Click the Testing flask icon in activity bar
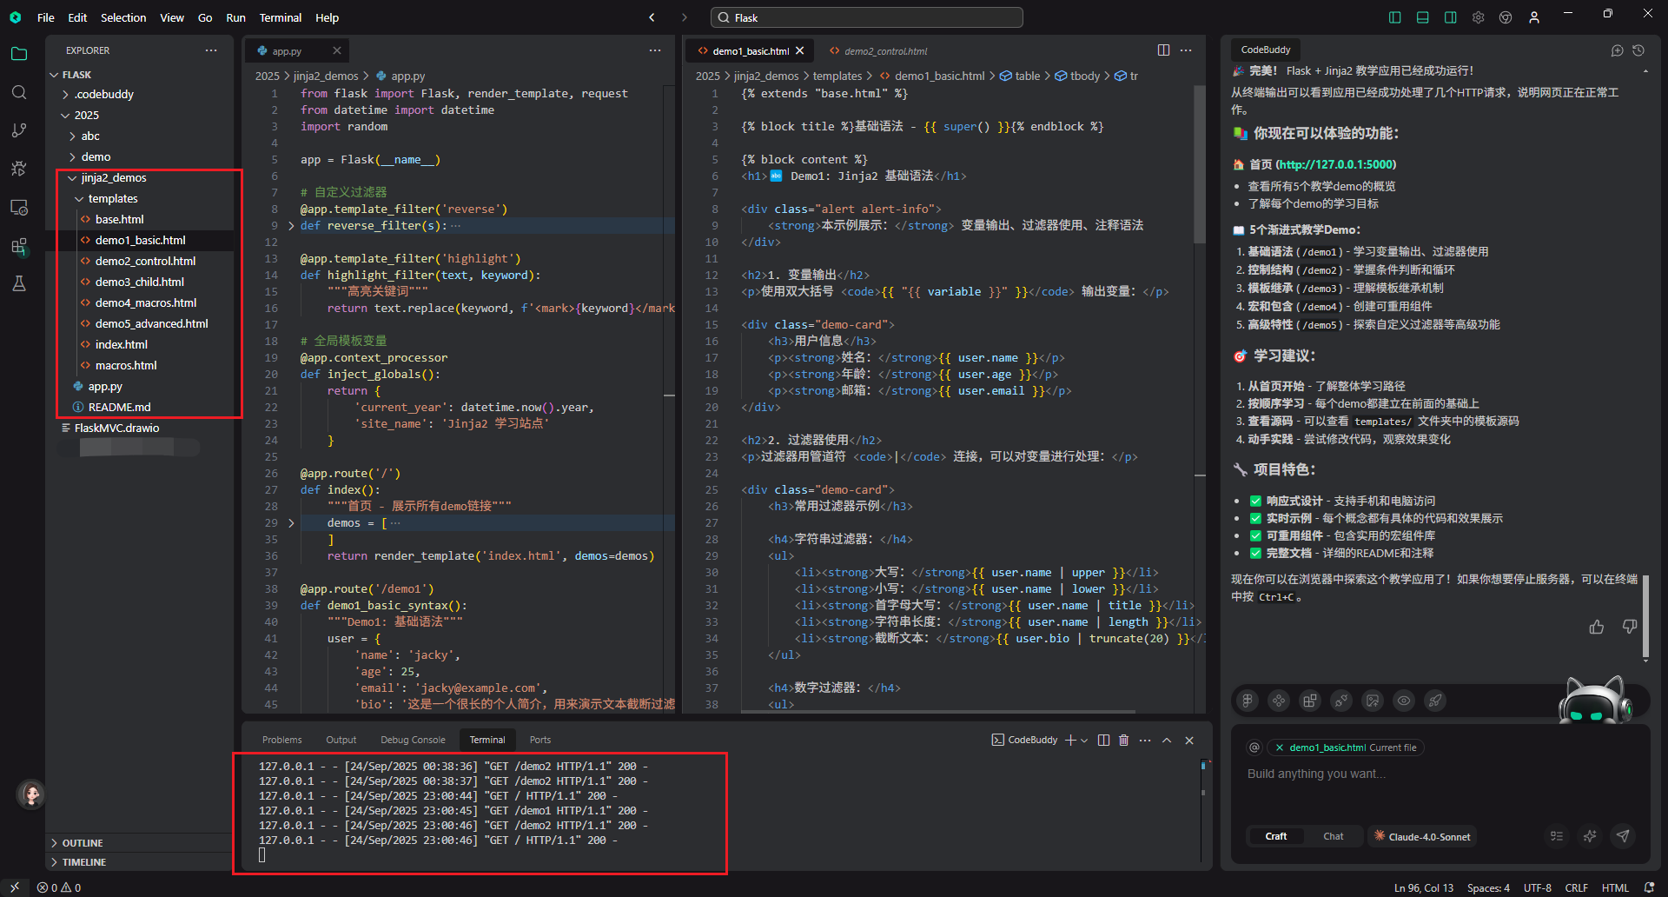The image size is (1668, 897). (19, 283)
